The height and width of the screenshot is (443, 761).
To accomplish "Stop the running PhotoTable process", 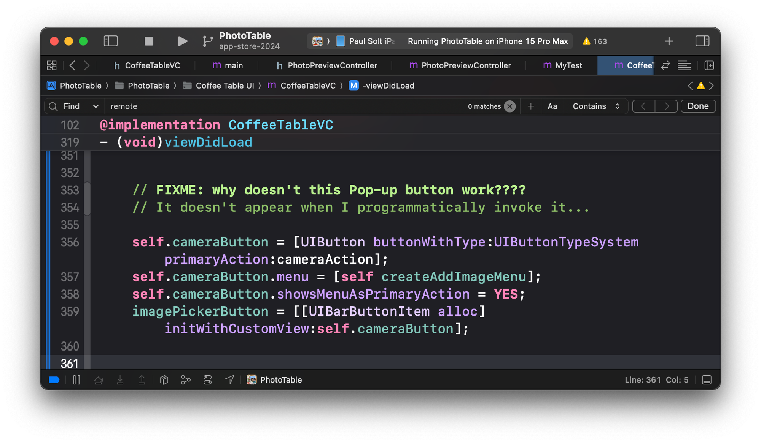I will [x=149, y=41].
